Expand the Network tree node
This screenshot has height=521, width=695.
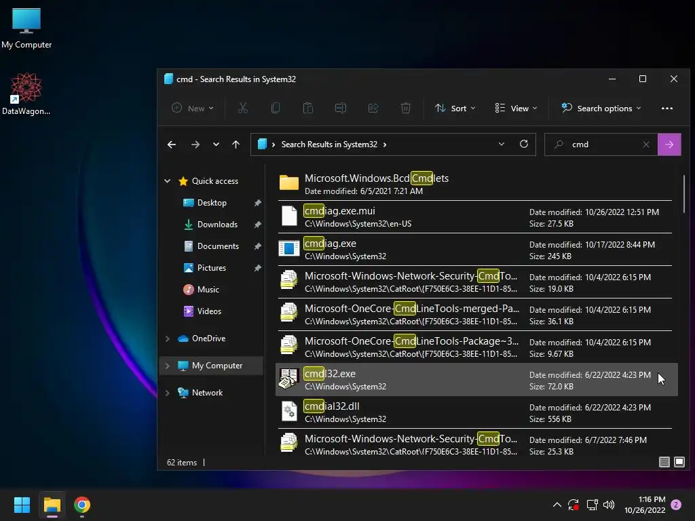pos(168,393)
